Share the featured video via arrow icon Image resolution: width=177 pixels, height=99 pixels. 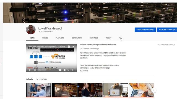click(x=73, y=46)
